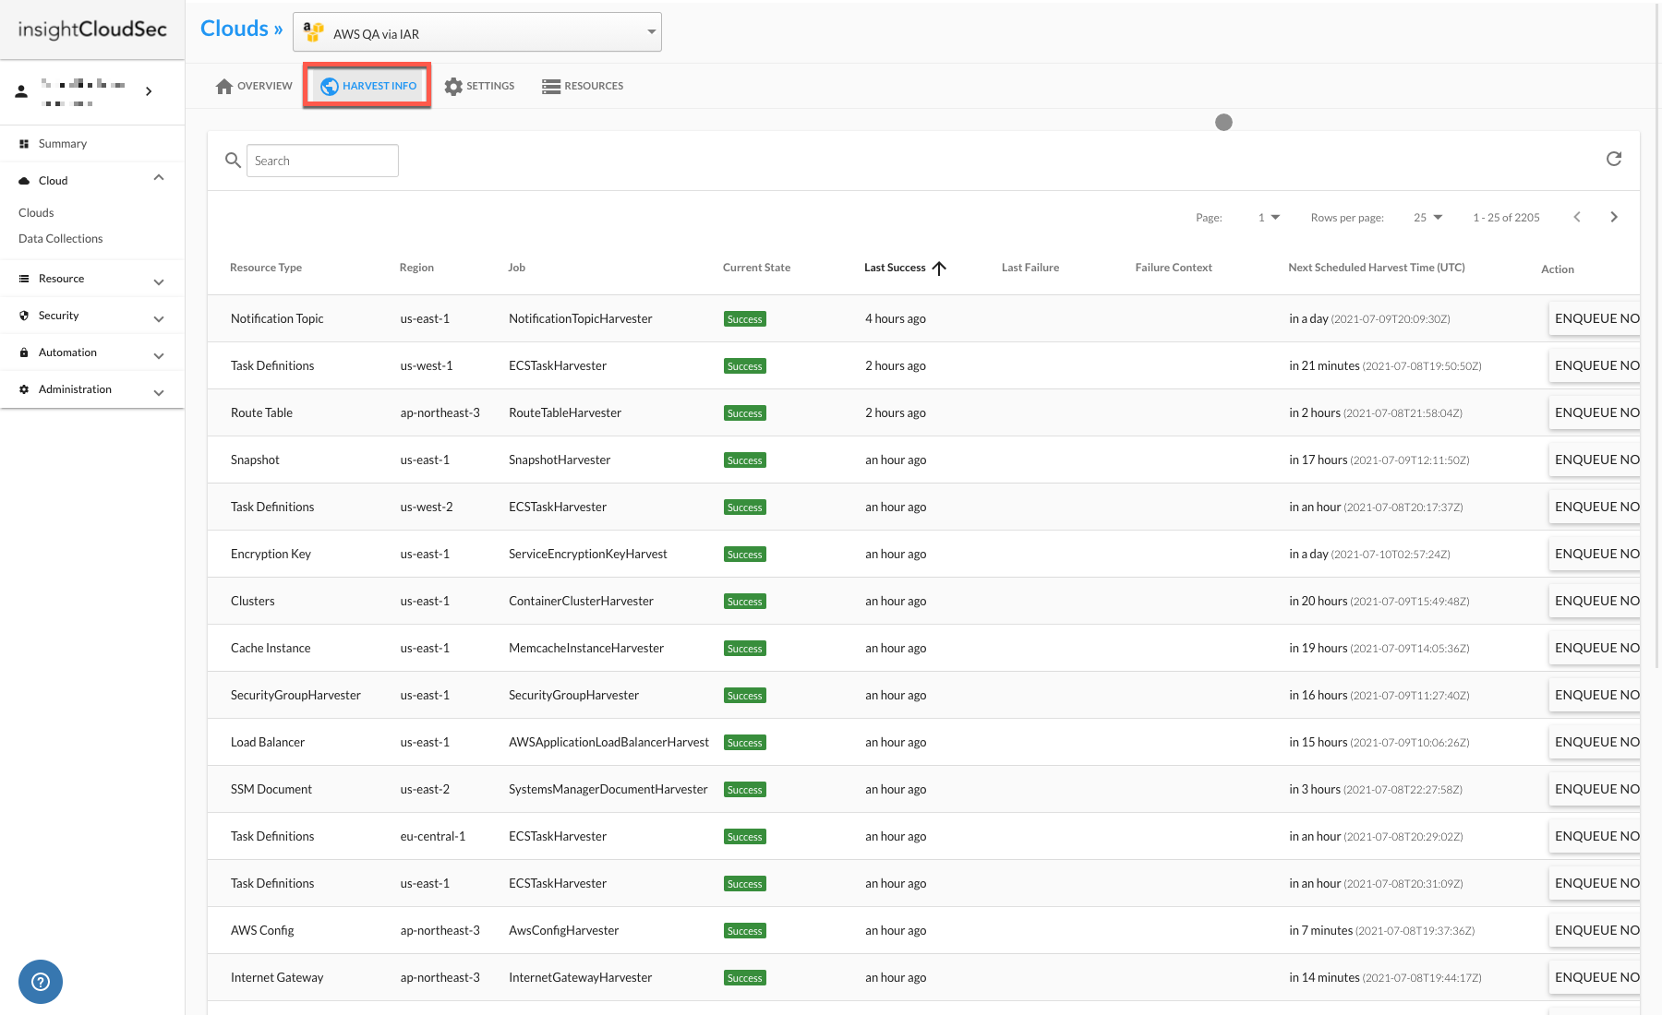Click the Administration gear icon
Image resolution: width=1662 pixels, height=1015 pixels.
coord(24,389)
